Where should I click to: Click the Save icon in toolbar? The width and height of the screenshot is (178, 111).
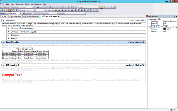click(6, 7)
